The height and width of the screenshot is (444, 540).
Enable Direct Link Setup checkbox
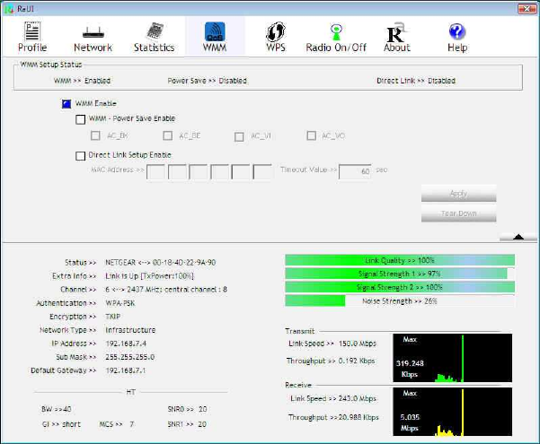[80, 156]
